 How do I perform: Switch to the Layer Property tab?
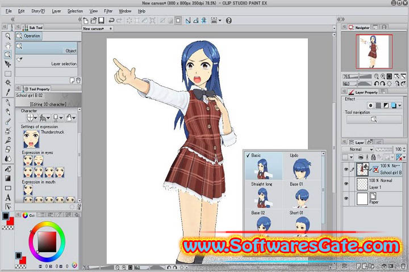click(x=364, y=92)
